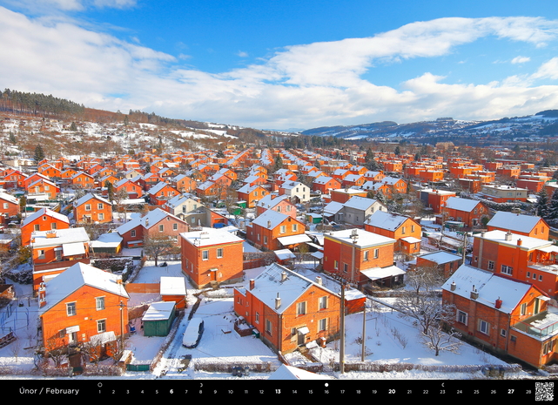Select bold day 6 in the calendar strip

tap(171, 391)
